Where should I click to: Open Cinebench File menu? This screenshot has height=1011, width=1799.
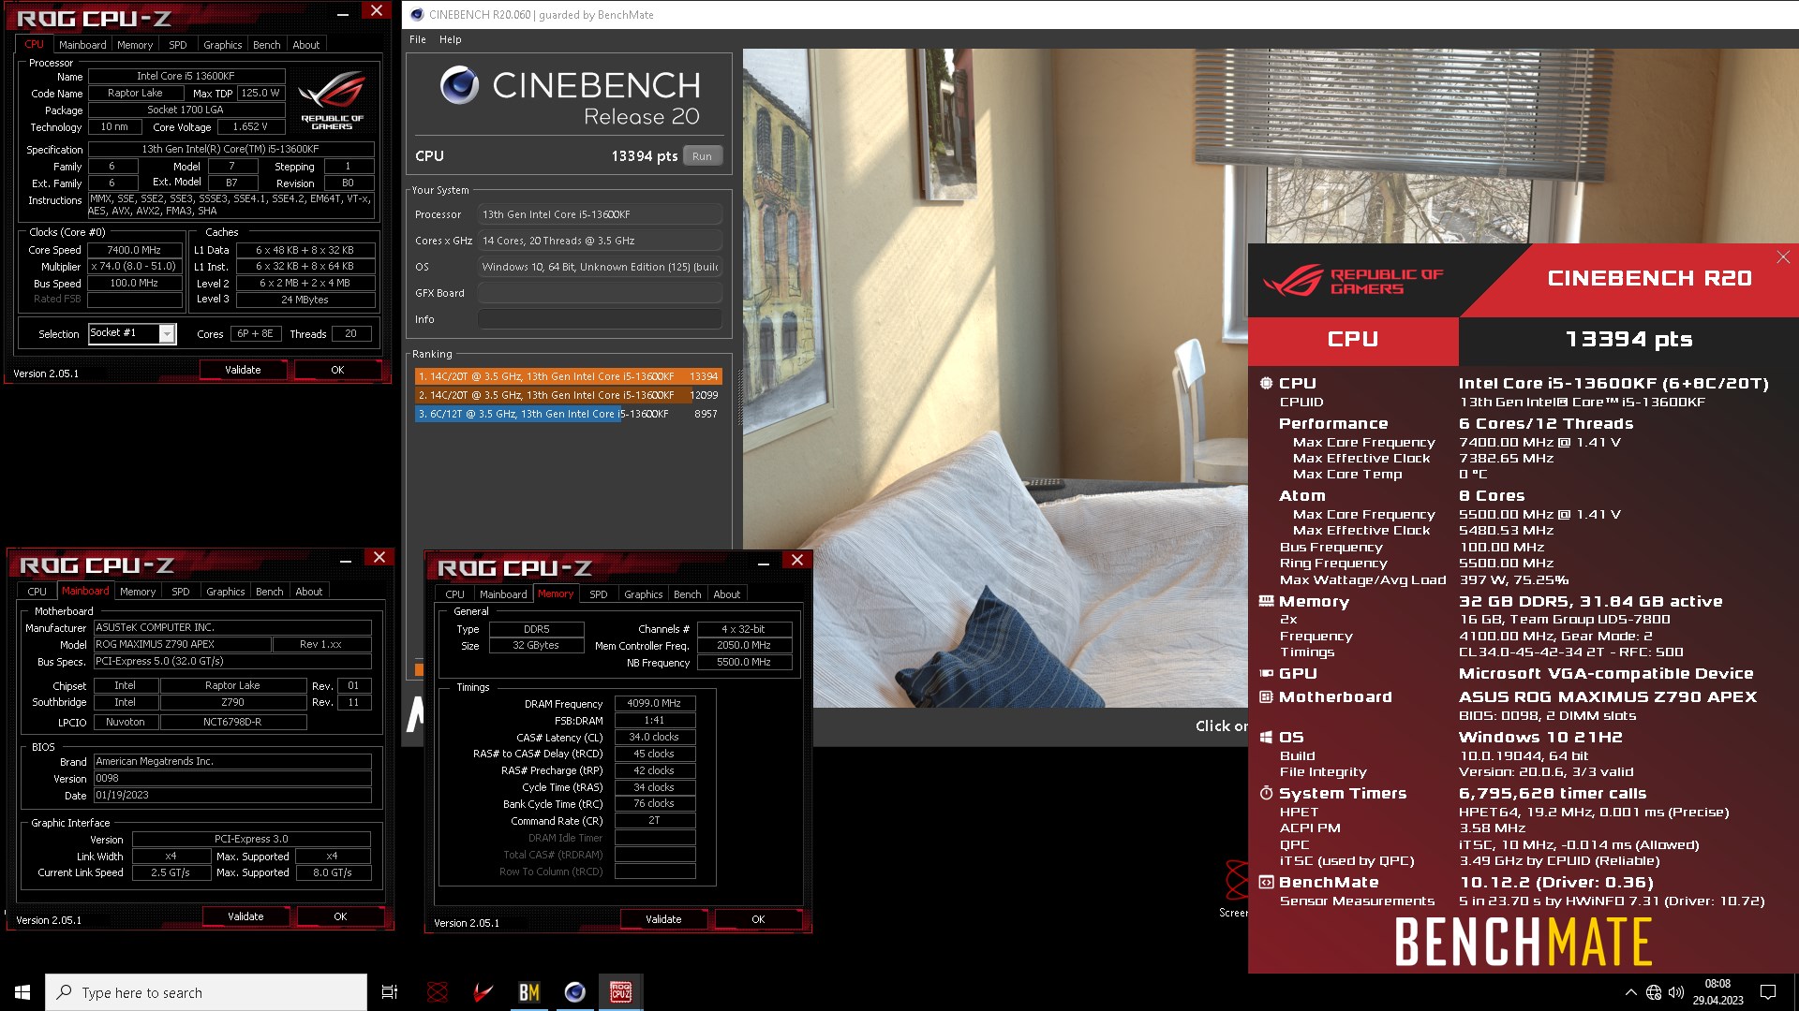pos(418,39)
